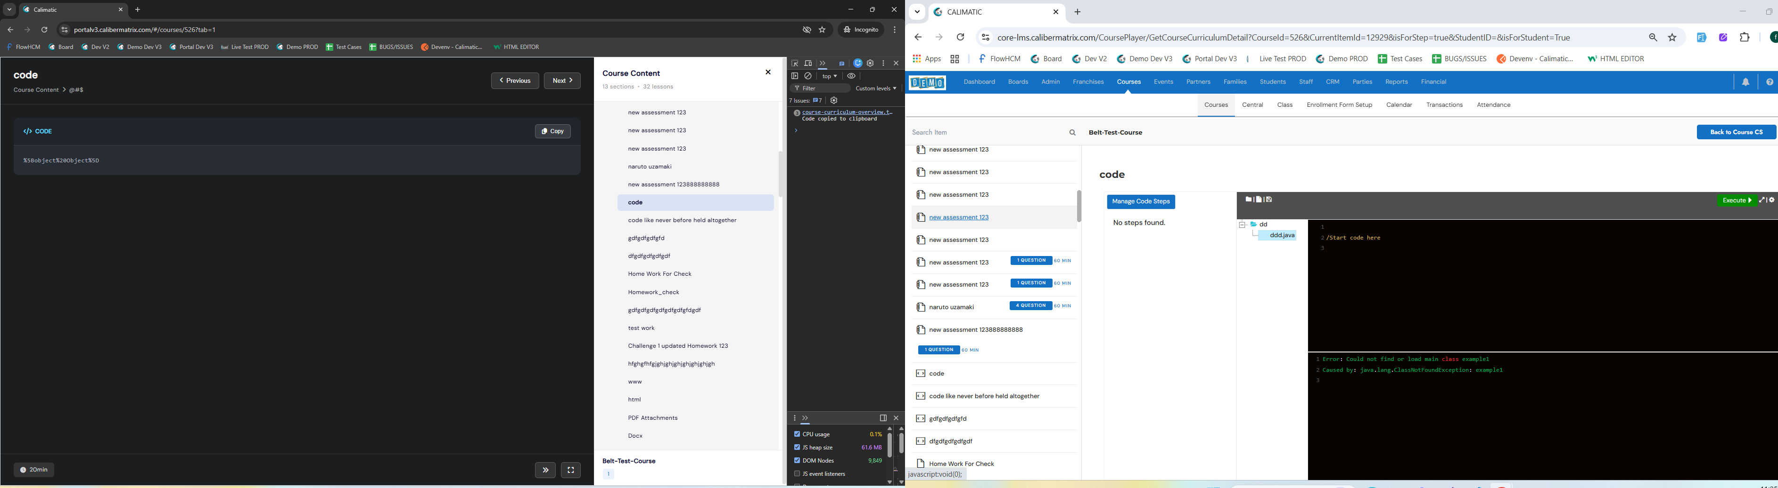1778x488 pixels.
Task: Collapse the dd folder tree node
Action: [x=1242, y=224]
